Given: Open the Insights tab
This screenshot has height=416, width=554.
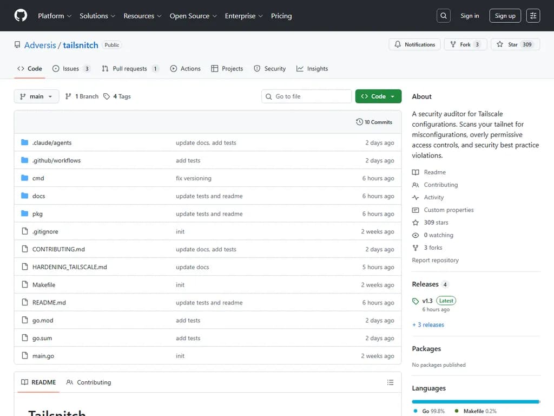Looking at the screenshot, I should (x=312, y=69).
